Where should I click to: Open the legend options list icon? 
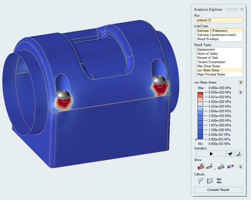[x=241, y=92]
